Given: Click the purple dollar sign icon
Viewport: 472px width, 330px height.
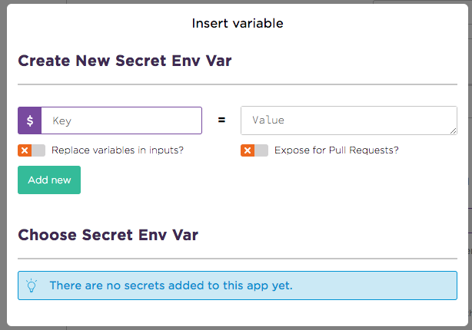Looking at the screenshot, I should coord(30,120).
